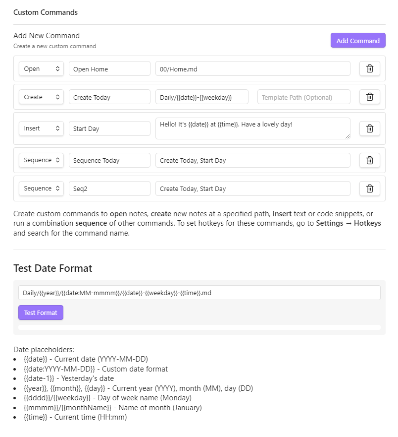Click the Daily date-weekday path field
398x437 pixels.
coord(201,97)
